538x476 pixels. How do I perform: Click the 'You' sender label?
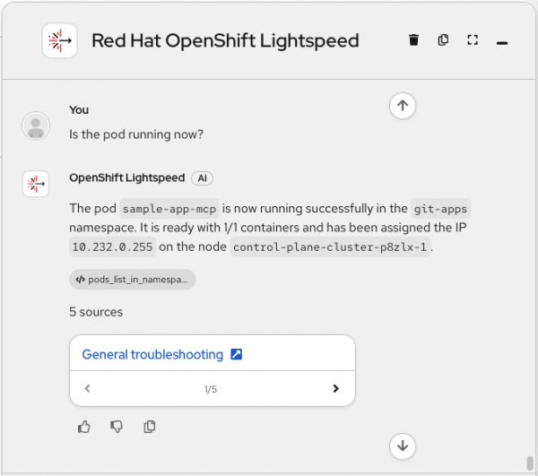(x=79, y=110)
